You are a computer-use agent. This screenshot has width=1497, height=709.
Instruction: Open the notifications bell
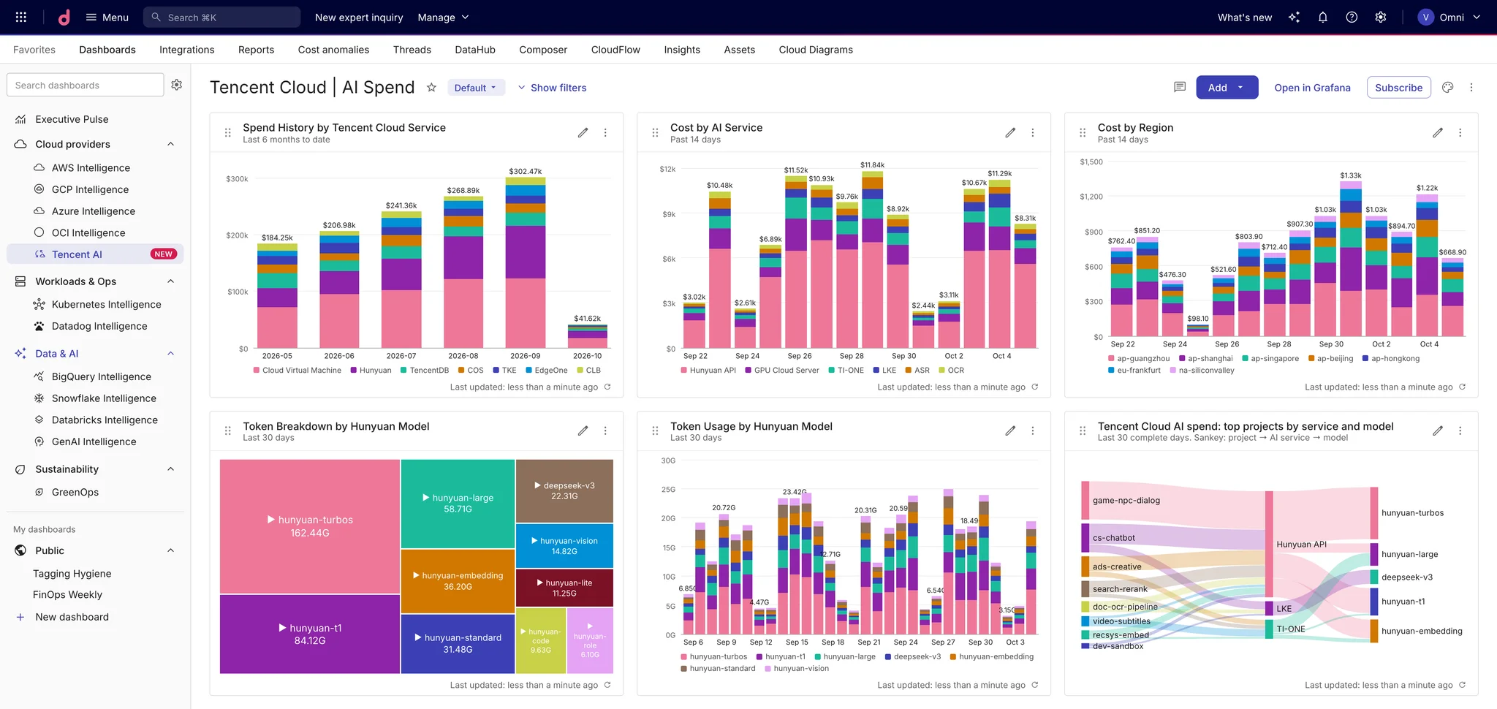coord(1322,17)
